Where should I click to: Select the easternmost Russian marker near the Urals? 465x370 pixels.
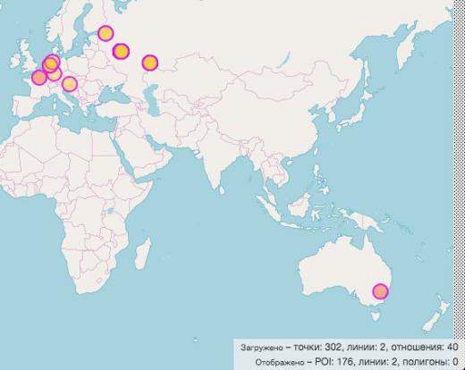(149, 63)
